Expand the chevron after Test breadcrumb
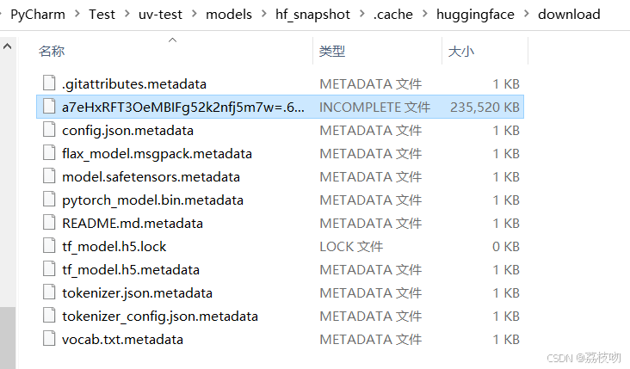This screenshot has height=369, width=630. tap(127, 14)
